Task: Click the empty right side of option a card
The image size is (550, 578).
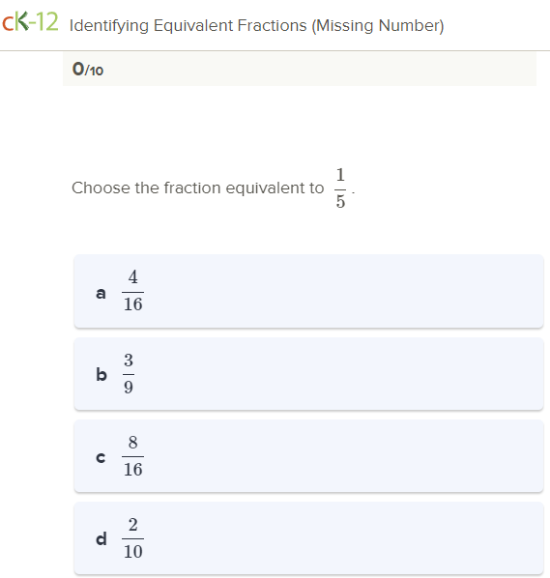Action: (x=343, y=291)
